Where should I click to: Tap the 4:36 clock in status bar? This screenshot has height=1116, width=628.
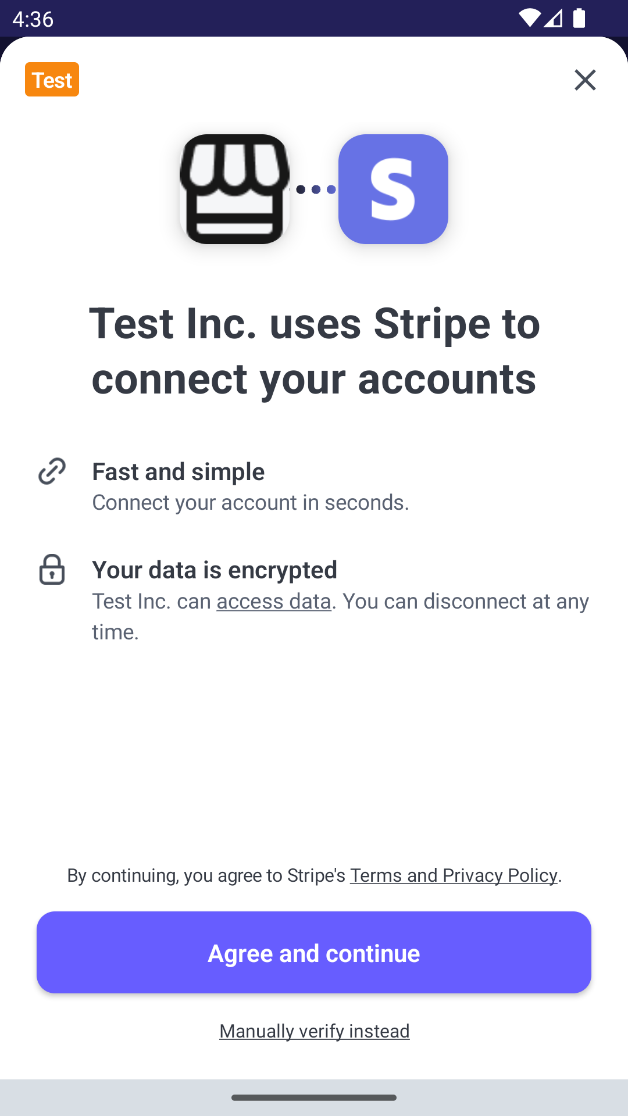pyautogui.click(x=33, y=19)
